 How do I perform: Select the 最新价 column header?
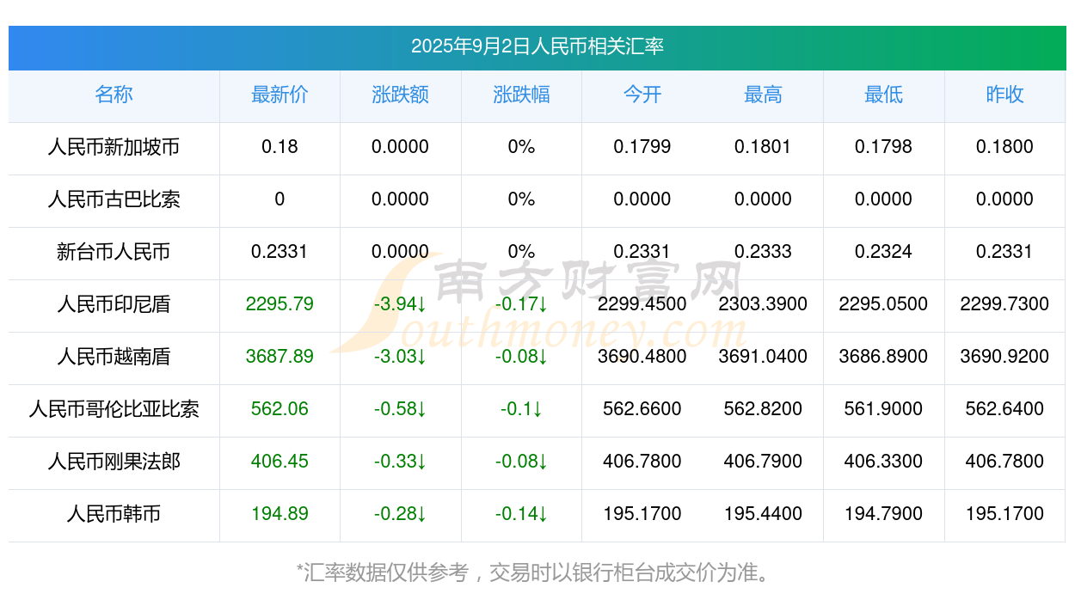coord(279,95)
